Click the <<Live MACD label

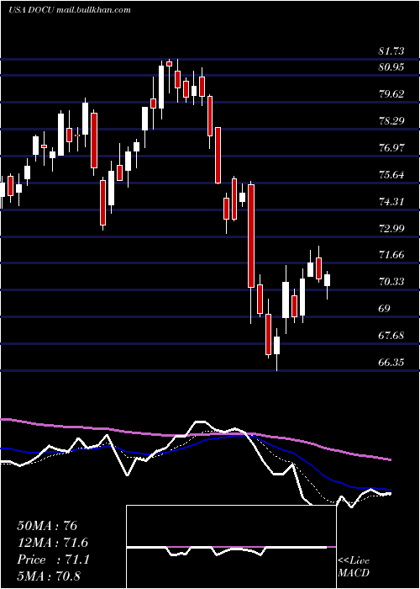(354, 567)
